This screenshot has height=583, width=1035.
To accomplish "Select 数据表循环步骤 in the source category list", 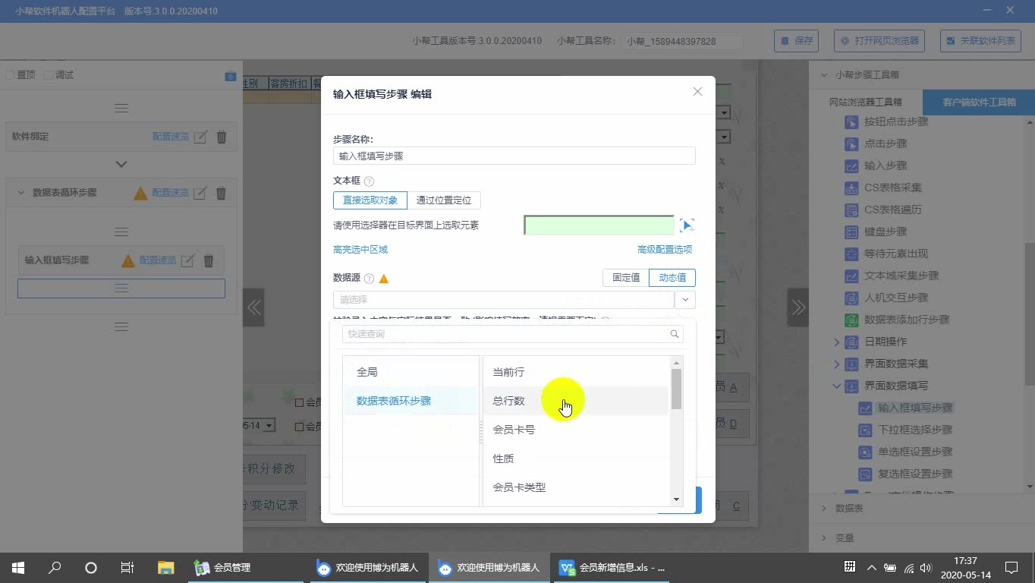I will click(411, 401).
